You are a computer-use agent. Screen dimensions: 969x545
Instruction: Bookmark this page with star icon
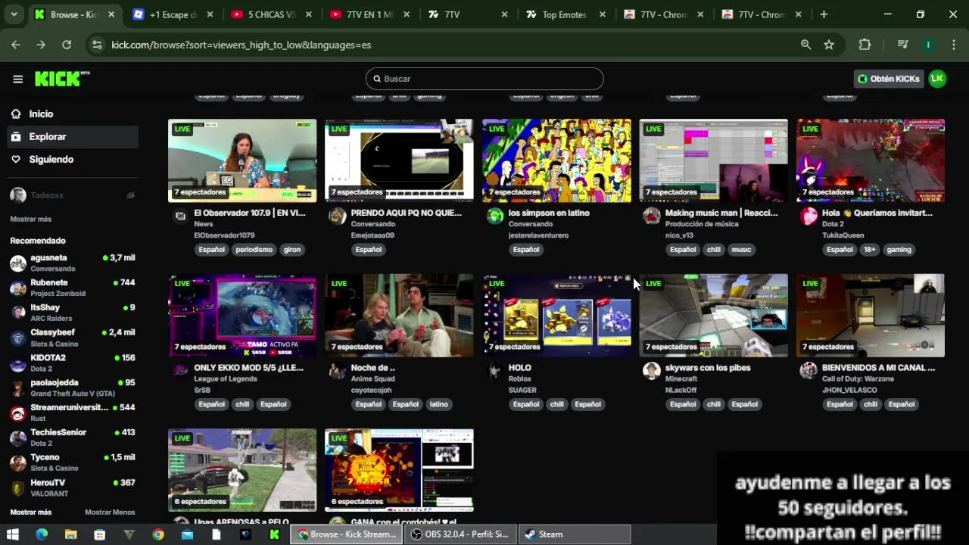[829, 45]
